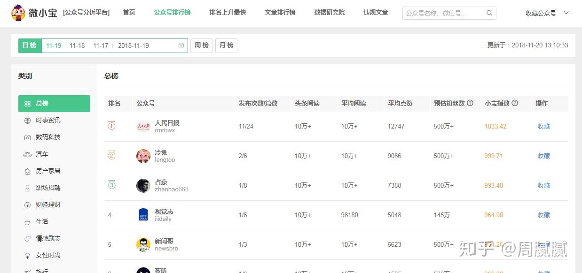Click the 小宝指数 help question icon
The width and height of the screenshot is (582, 273).
pos(515,103)
